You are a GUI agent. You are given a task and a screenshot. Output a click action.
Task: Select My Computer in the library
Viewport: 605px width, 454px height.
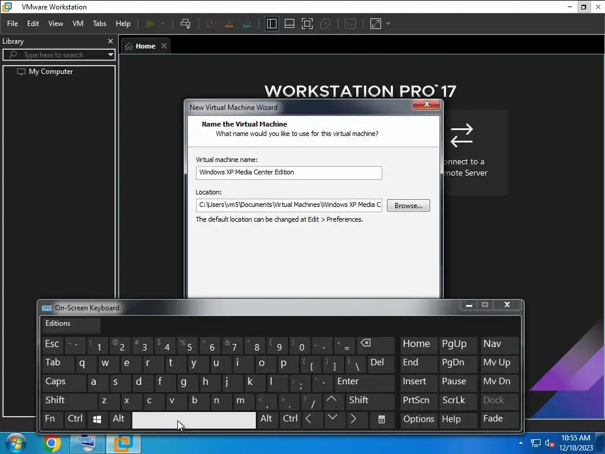[50, 72]
